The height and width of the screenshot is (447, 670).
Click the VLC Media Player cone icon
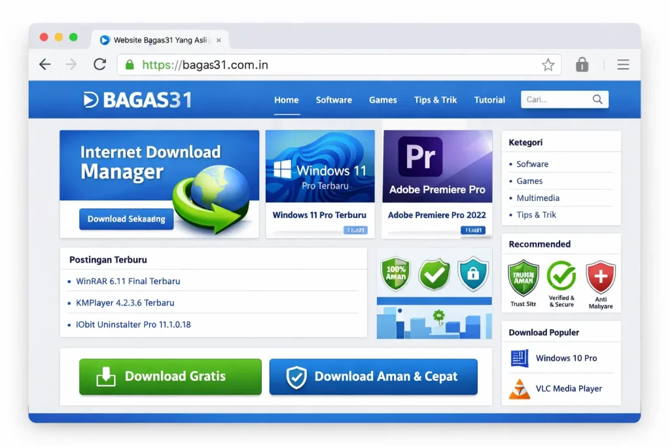coord(519,388)
